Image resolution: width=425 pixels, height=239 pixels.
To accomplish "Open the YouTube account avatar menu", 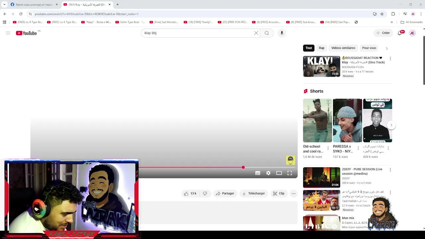I will [412, 33].
